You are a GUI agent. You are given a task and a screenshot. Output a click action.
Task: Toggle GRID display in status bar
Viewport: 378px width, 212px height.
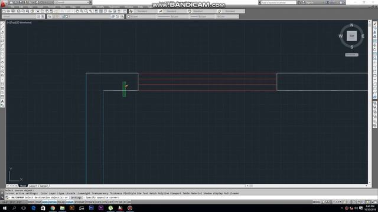click(45, 202)
